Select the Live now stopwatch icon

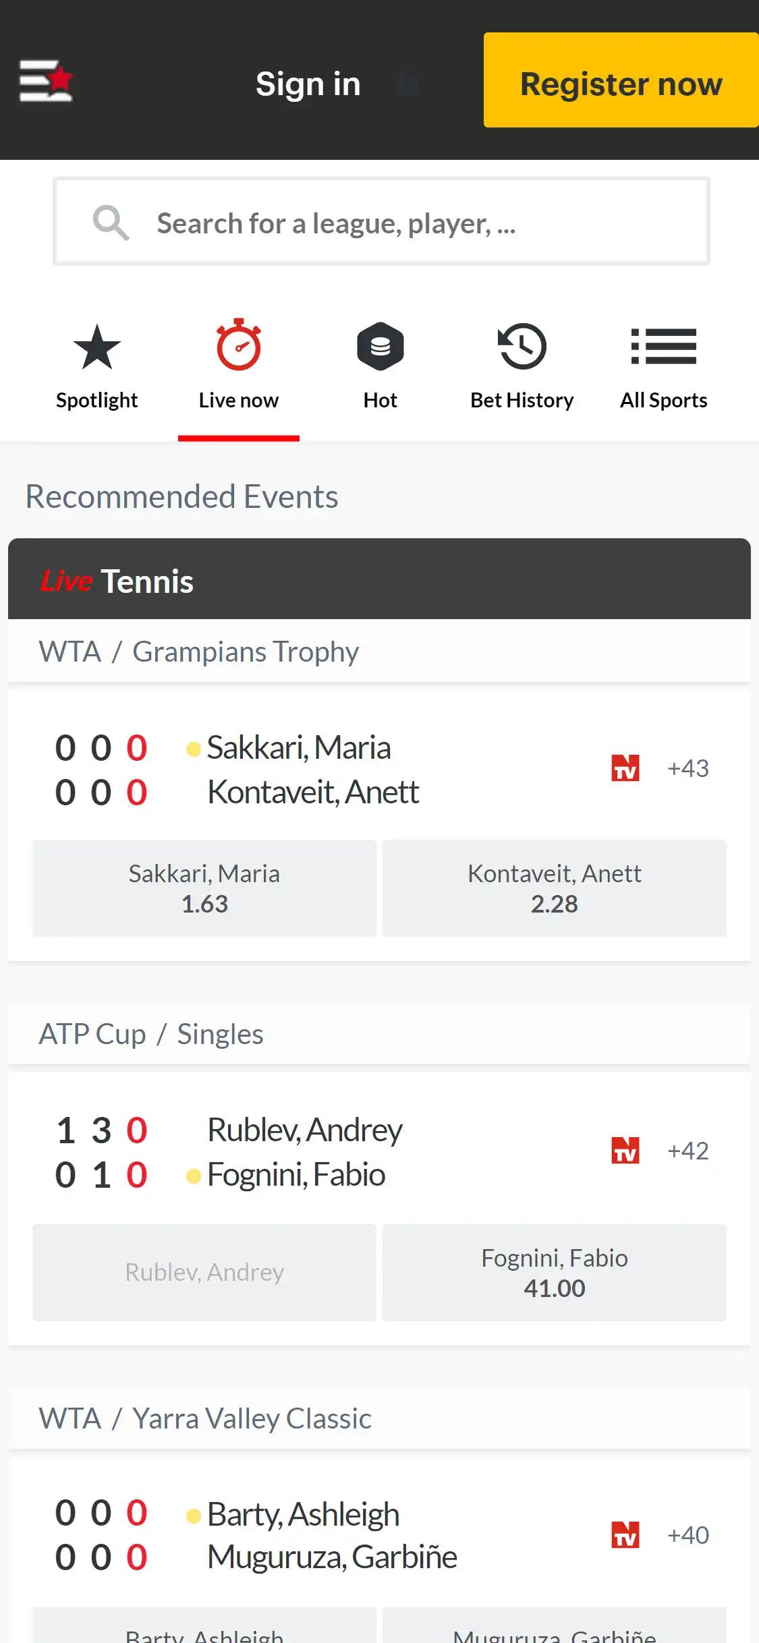(239, 345)
